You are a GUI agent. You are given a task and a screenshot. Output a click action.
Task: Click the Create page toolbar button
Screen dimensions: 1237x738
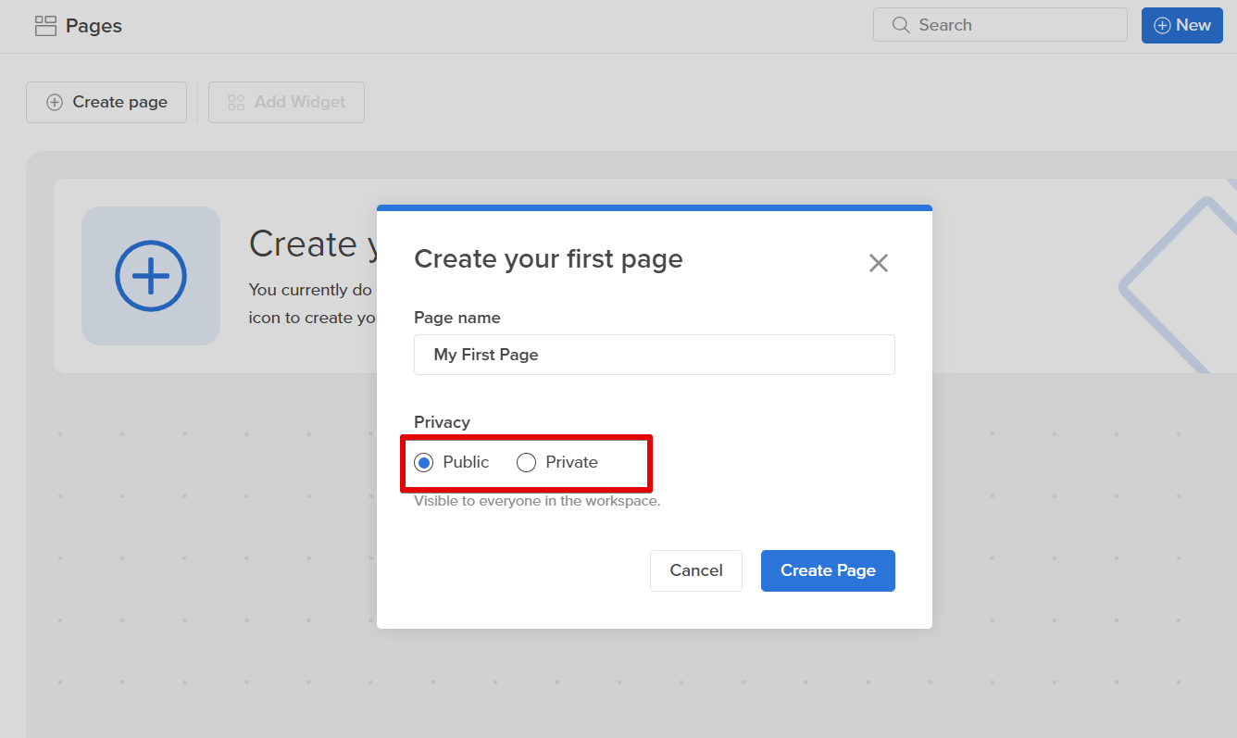pyautogui.click(x=106, y=102)
